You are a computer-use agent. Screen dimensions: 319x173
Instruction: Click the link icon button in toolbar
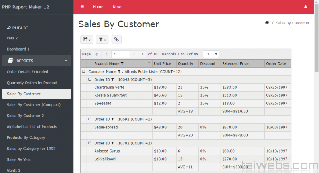coord(116,39)
